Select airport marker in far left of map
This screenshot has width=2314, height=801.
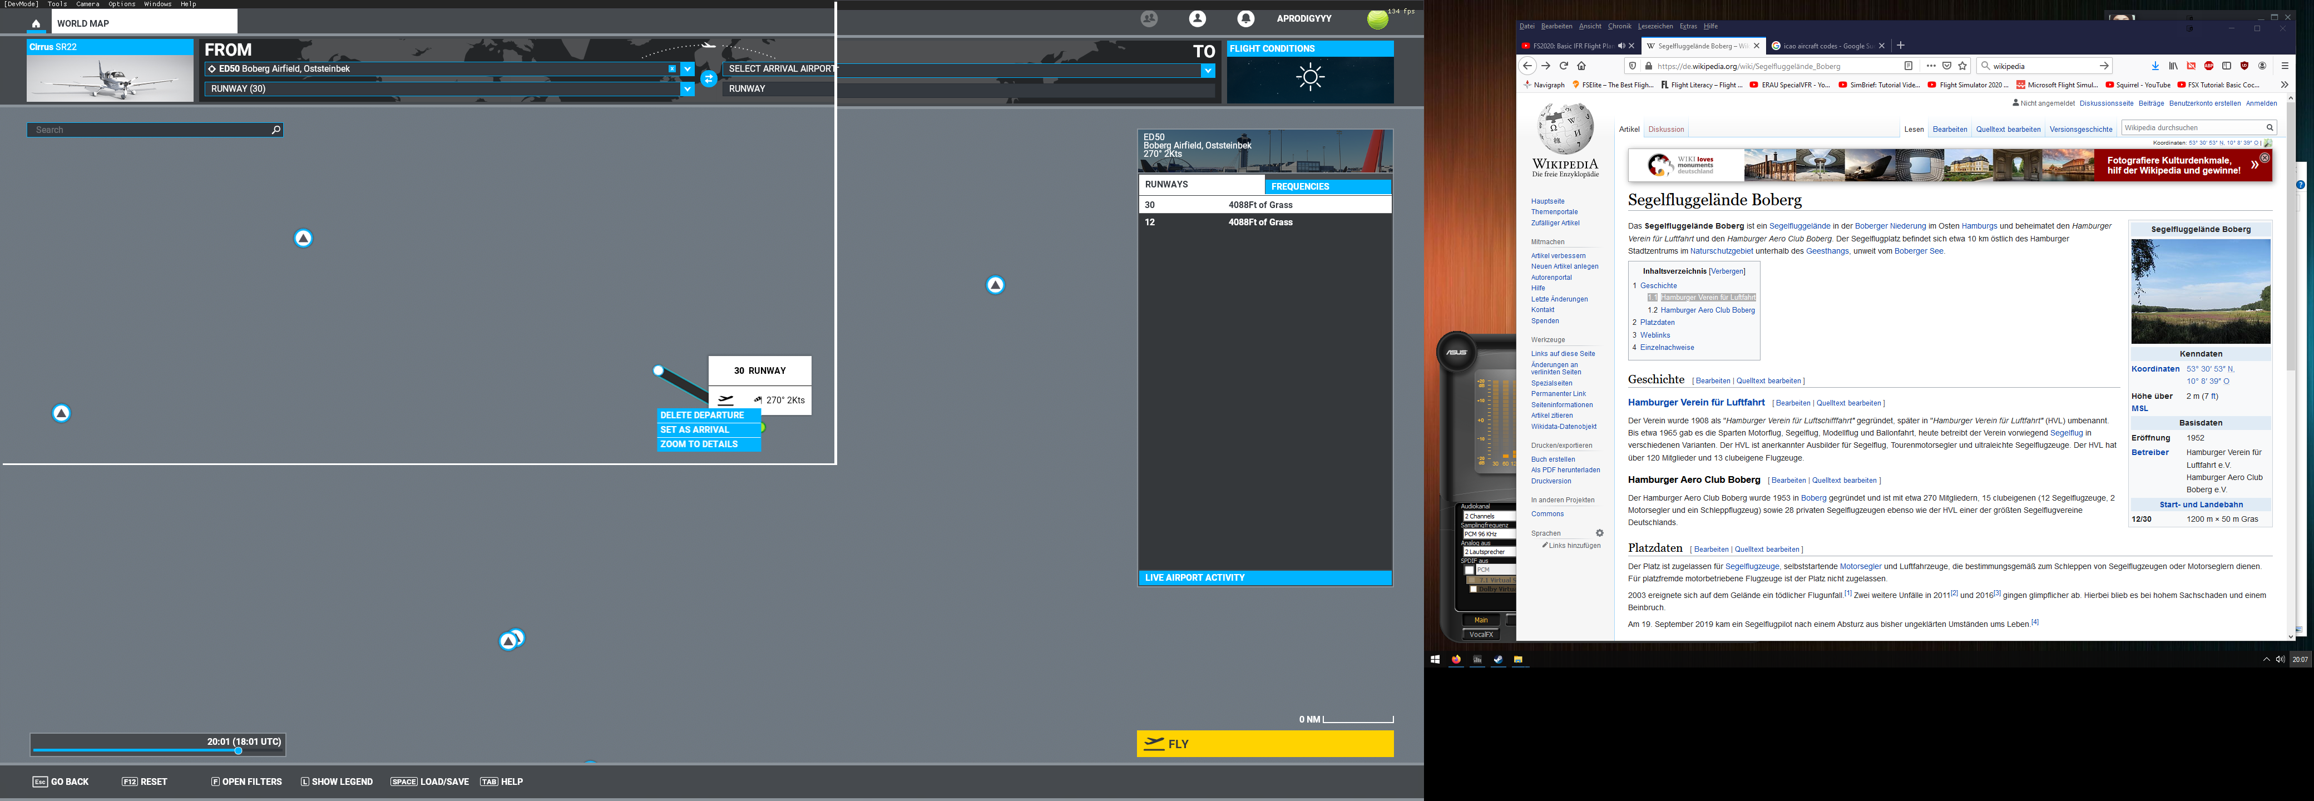pos(61,413)
